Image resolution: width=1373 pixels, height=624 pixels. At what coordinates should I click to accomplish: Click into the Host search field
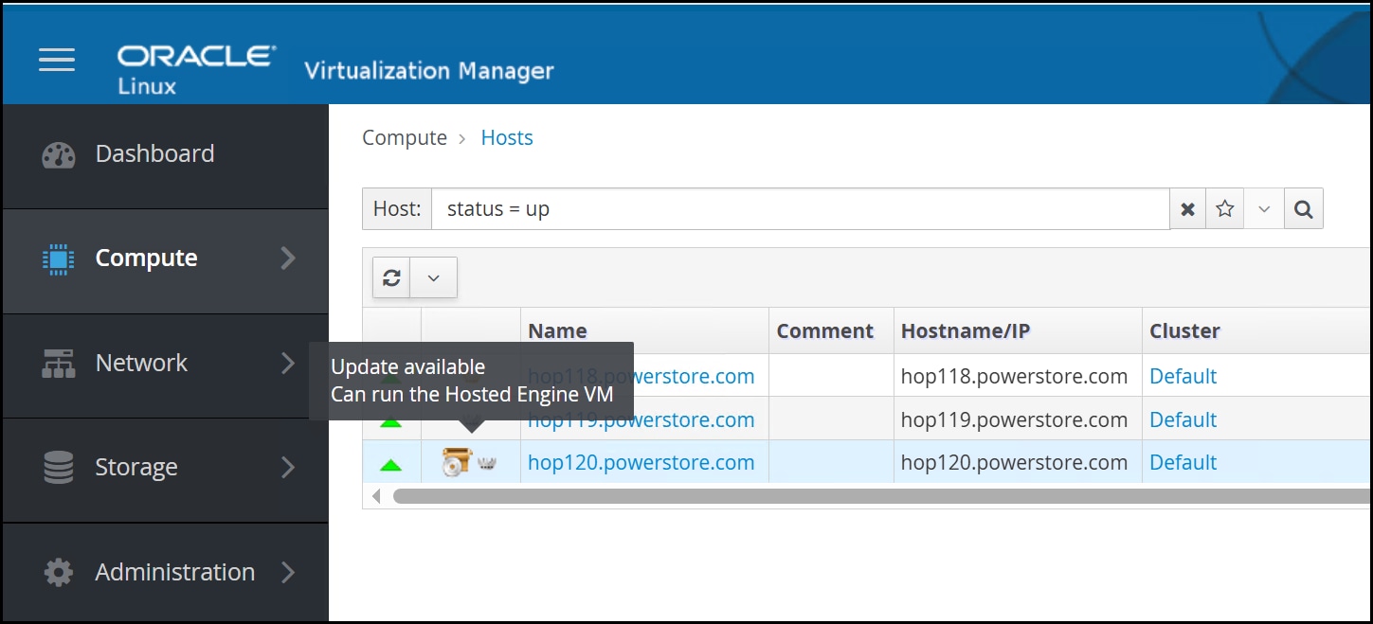801,209
